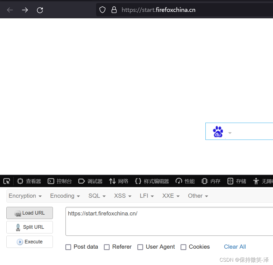Reload the page with the refresh icon
This screenshot has width=273, height=265.
coord(40,10)
